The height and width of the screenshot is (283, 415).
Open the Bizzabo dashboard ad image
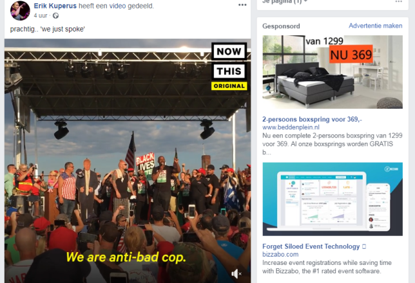tap(333, 199)
